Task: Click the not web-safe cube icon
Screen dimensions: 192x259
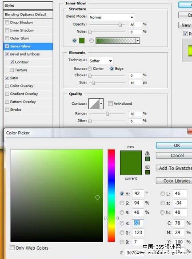Action: [x=147, y=167]
